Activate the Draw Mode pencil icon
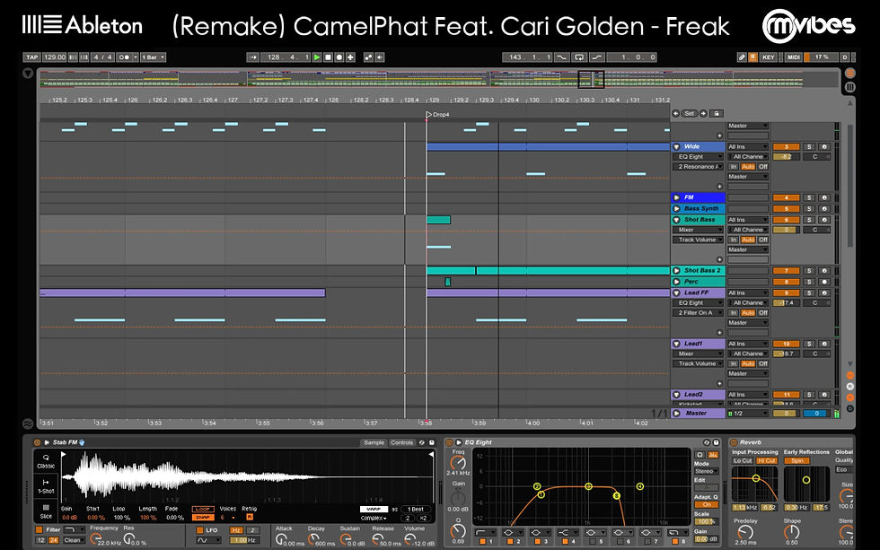Viewport: 880px width, 550px height. point(742,57)
